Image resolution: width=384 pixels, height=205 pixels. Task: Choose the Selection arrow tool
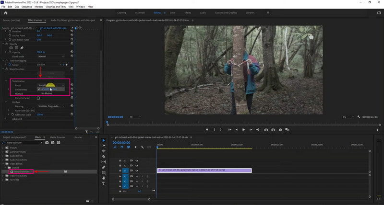point(104,140)
